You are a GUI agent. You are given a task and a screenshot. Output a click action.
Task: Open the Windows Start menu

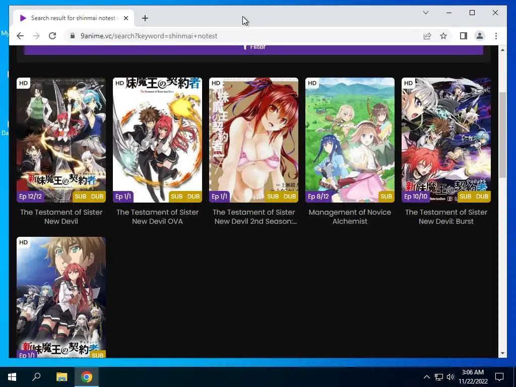[x=12, y=377]
